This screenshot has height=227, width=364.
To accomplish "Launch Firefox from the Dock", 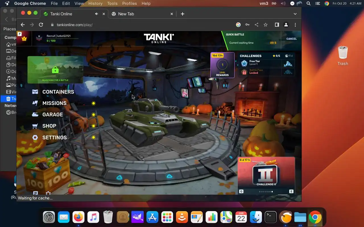I will point(78,218).
